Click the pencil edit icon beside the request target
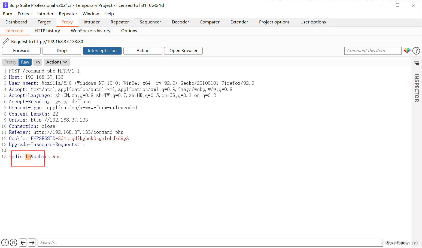The image size is (422, 248). 6,42
